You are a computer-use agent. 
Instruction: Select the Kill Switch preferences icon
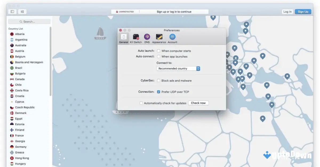pyautogui.click(x=136, y=37)
